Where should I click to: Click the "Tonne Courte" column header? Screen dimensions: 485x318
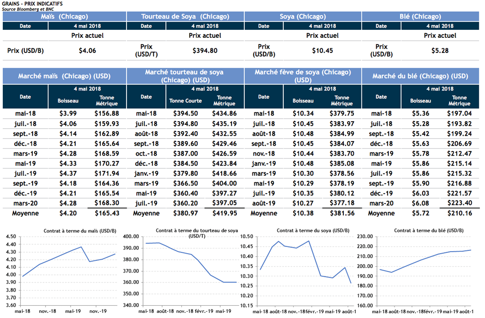tap(186, 101)
